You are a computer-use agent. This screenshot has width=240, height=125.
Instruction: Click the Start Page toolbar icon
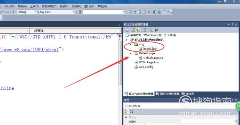tap(154, 12)
